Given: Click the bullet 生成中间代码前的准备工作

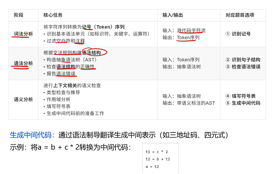Looking at the screenshot, I should [x=74, y=113].
